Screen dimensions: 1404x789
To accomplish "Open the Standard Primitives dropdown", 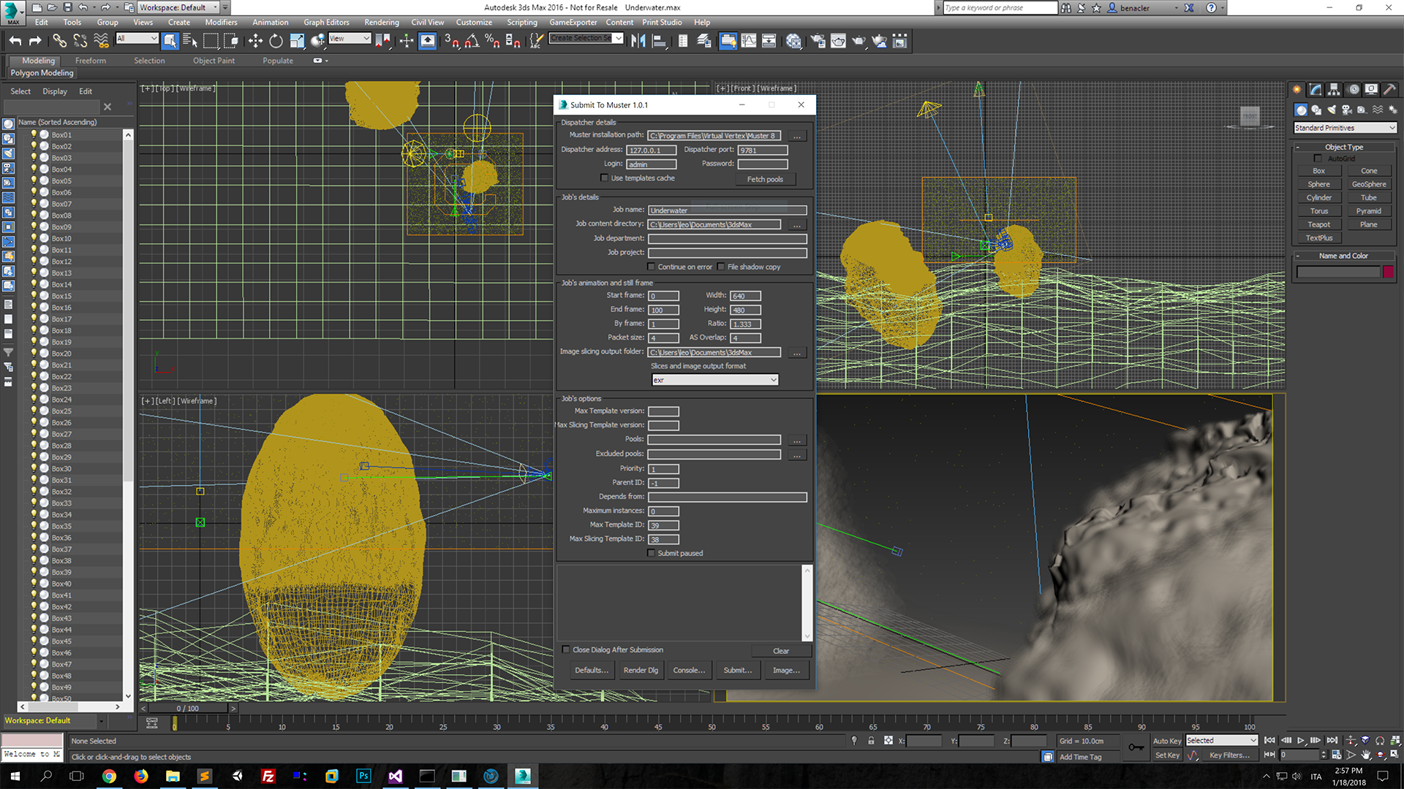I will tap(1345, 128).
